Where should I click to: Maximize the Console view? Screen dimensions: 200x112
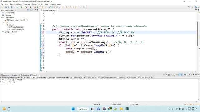pos(198,75)
